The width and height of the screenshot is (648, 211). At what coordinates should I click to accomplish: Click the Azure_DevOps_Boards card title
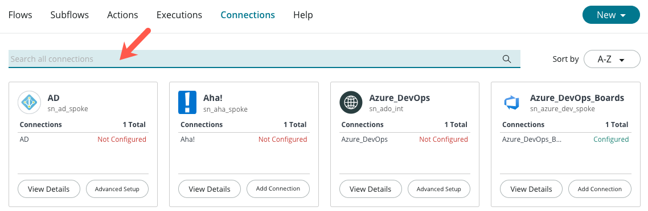click(577, 98)
